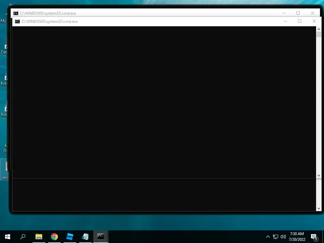Click back window title bar cmd.exe text
This screenshot has height=243, width=324.
(x=48, y=13)
